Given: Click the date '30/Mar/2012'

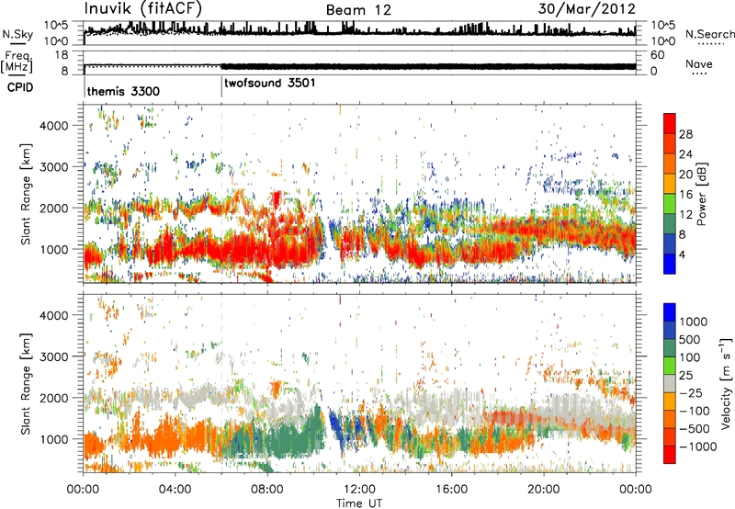Looking at the screenshot, I should tap(587, 9).
